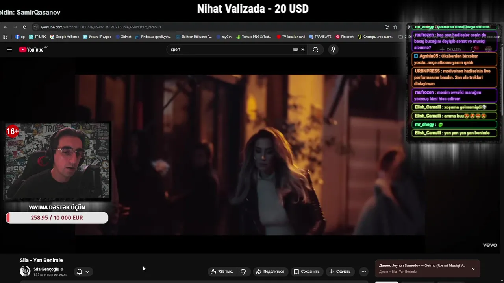Run search with the magnifier button
Viewport: 504px width, 283px height.
coord(315,50)
